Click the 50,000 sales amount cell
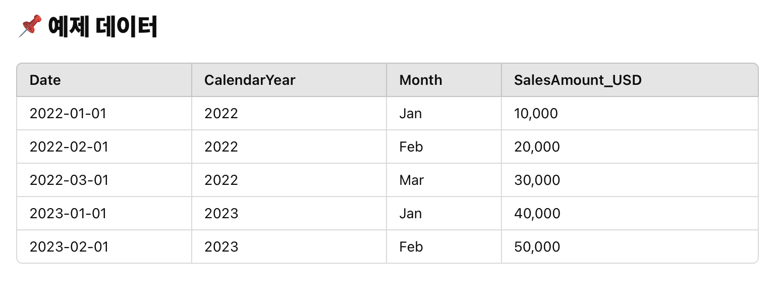783x295 pixels. coord(537,247)
